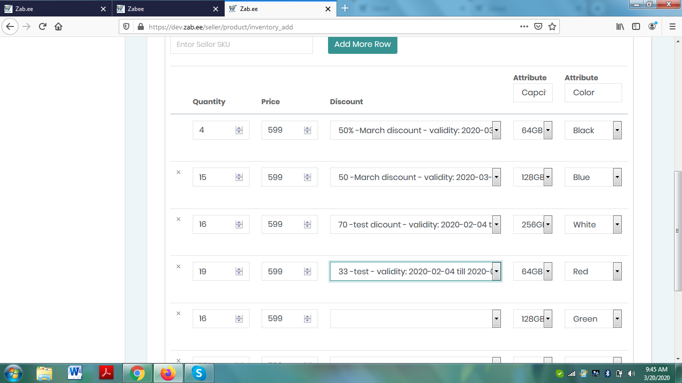Screen dimensions: 682x383
Task: Open Adobe Reader from the taskbar
Action: tap(106, 373)
